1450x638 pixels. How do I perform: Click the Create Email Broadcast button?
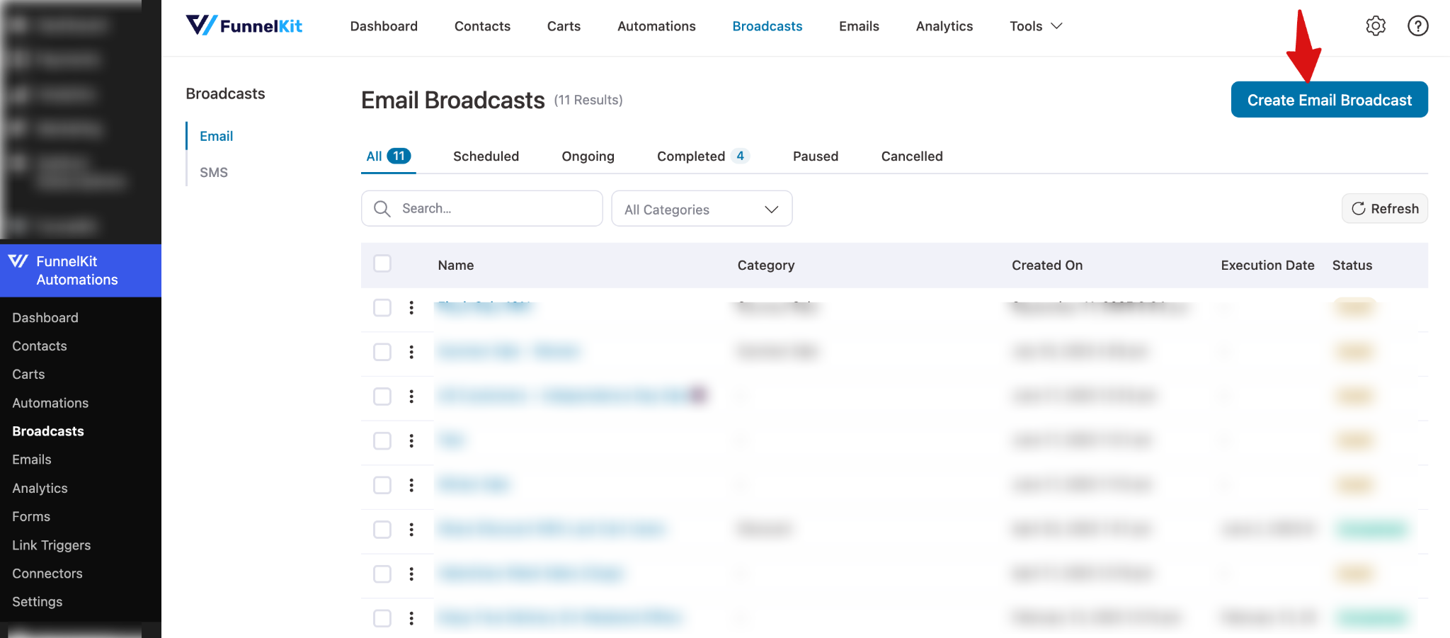1329,100
